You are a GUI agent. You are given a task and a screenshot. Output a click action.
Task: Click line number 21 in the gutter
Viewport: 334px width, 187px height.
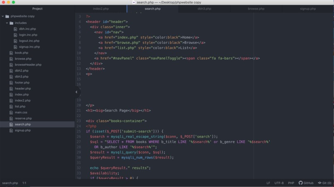tap(79, 110)
